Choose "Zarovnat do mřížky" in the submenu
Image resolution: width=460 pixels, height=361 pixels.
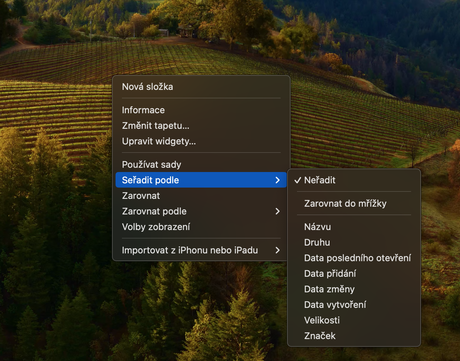(345, 204)
